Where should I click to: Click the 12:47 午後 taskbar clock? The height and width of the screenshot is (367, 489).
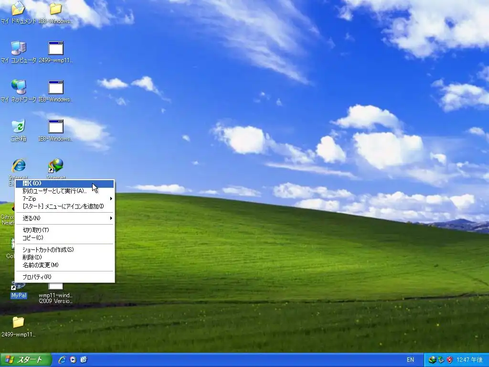[470, 360]
